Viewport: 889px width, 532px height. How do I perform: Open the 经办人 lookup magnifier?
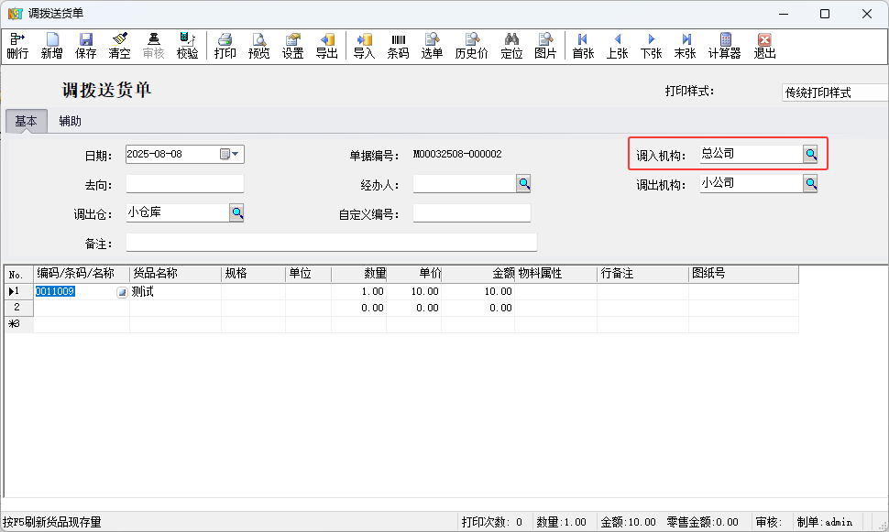tap(524, 183)
